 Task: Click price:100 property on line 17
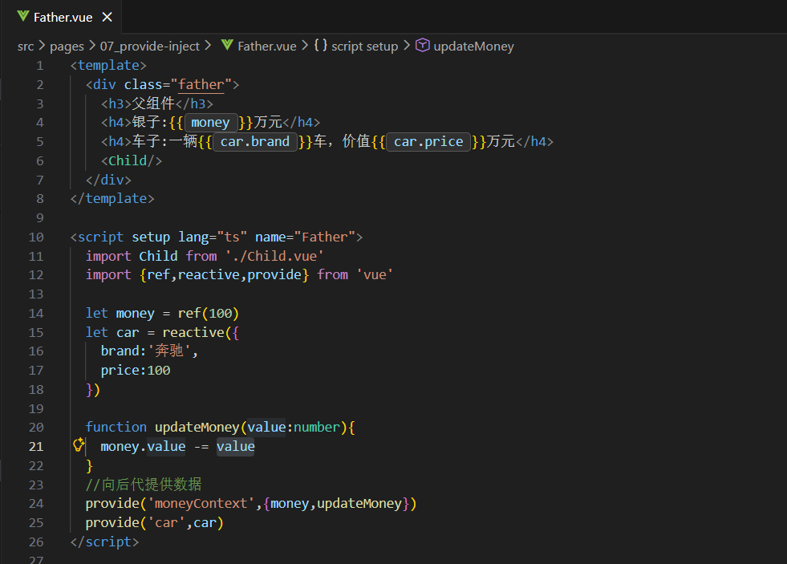[136, 371]
